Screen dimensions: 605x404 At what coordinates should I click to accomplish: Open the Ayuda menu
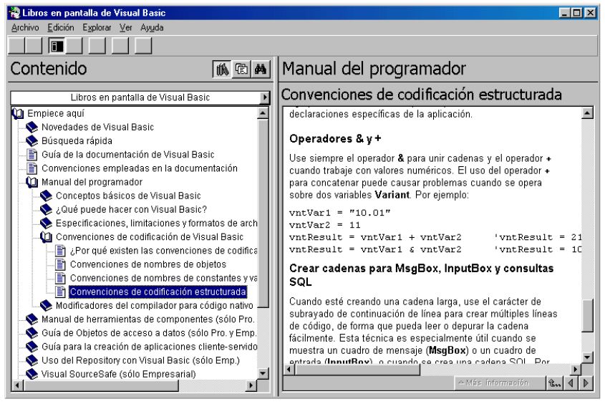(152, 28)
